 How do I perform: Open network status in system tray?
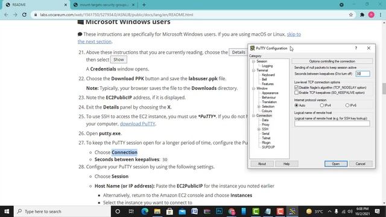click(343, 212)
